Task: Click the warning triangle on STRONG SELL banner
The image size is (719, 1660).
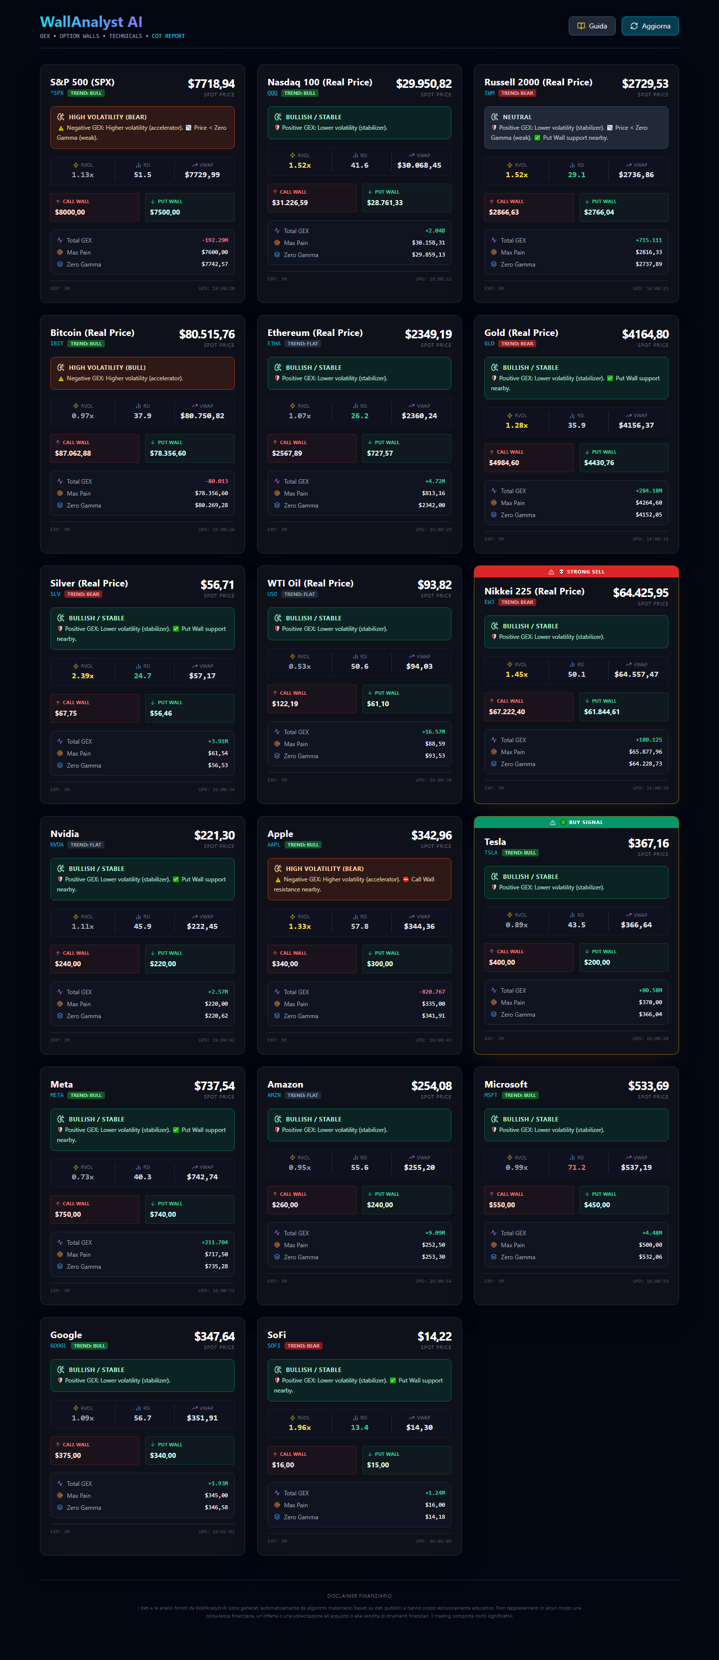Action: click(551, 571)
